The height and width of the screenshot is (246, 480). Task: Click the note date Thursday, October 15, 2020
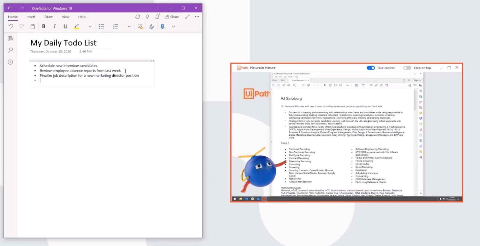[x=50, y=52]
